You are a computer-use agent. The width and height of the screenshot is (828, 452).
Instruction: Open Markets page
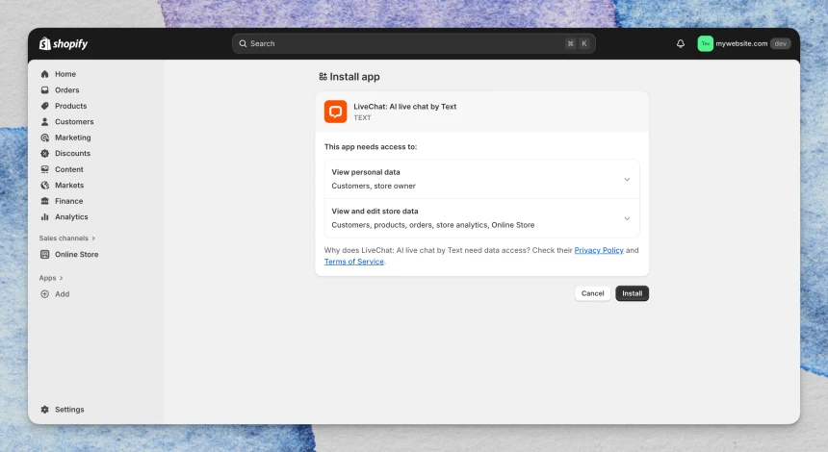point(69,185)
